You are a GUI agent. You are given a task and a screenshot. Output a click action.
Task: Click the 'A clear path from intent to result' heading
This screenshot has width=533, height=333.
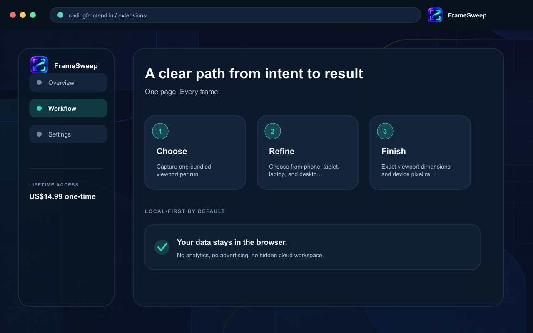(254, 73)
